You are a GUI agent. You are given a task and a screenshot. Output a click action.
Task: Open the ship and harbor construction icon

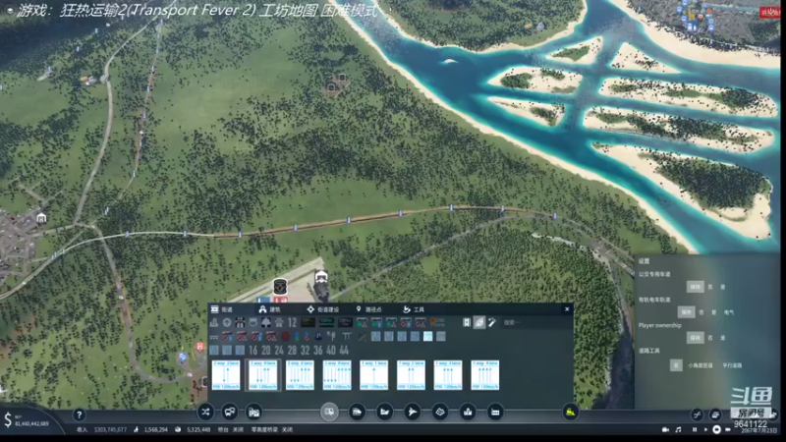384,412
